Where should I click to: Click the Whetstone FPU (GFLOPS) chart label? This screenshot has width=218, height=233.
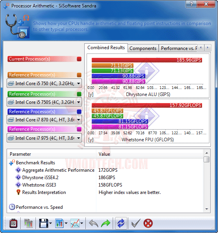148,140
